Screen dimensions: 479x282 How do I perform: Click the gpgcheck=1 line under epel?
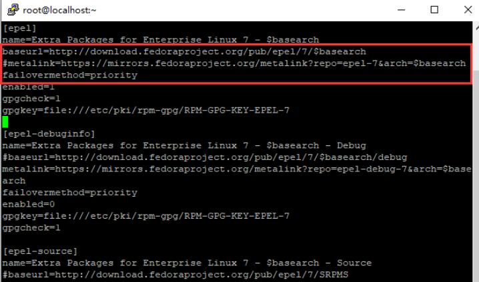pyautogui.click(x=31, y=99)
